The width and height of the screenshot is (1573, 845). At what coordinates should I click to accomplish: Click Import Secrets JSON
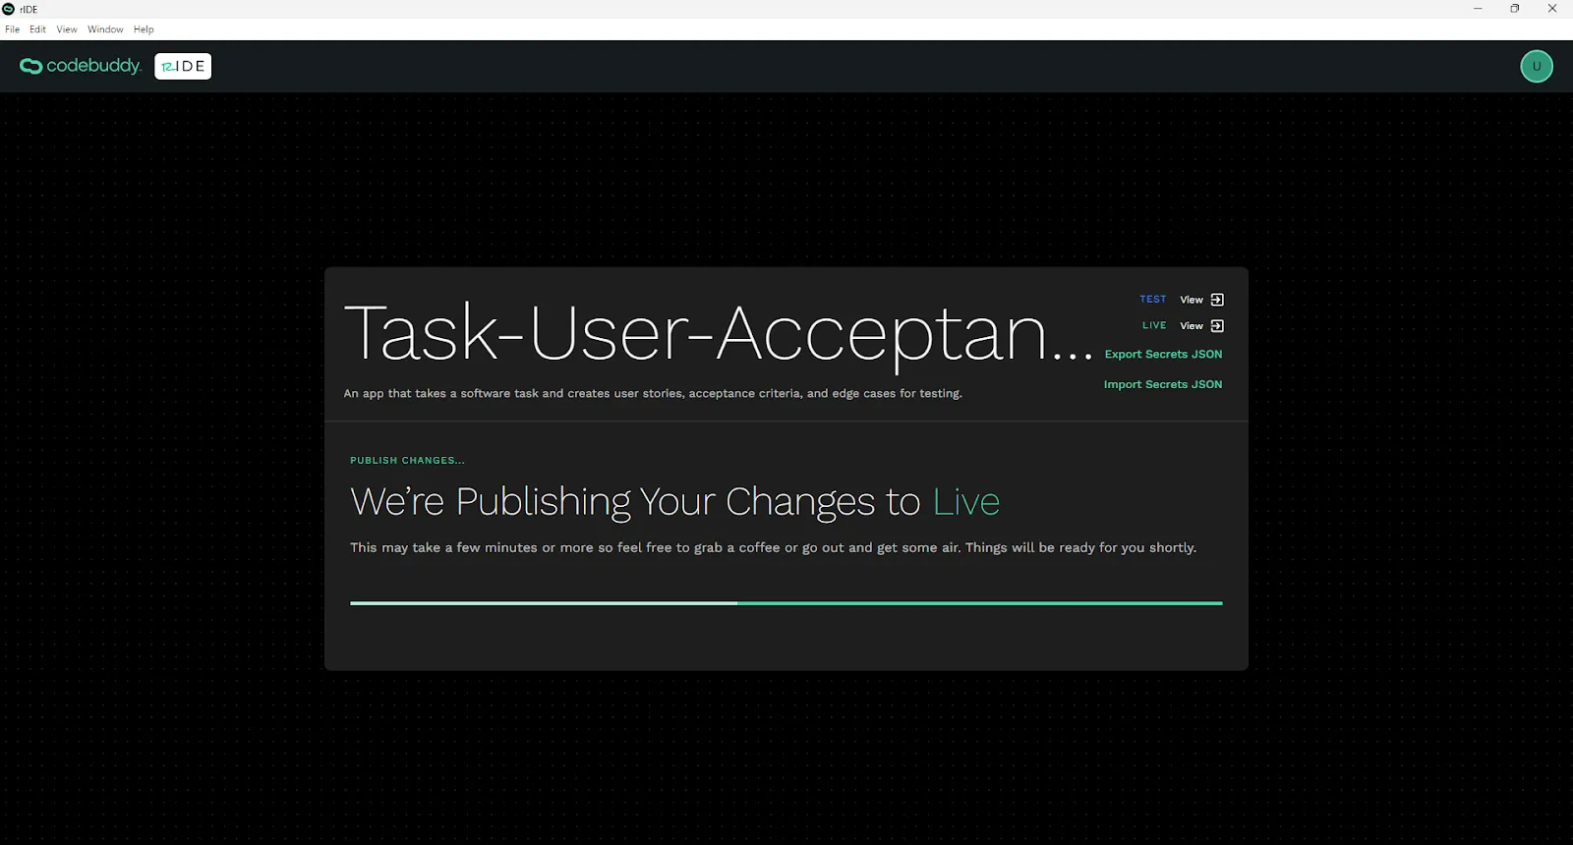pyautogui.click(x=1163, y=384)
